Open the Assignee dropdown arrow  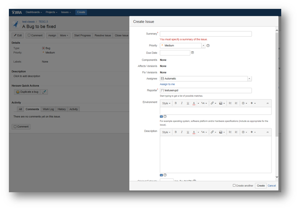tap(249, 78)
